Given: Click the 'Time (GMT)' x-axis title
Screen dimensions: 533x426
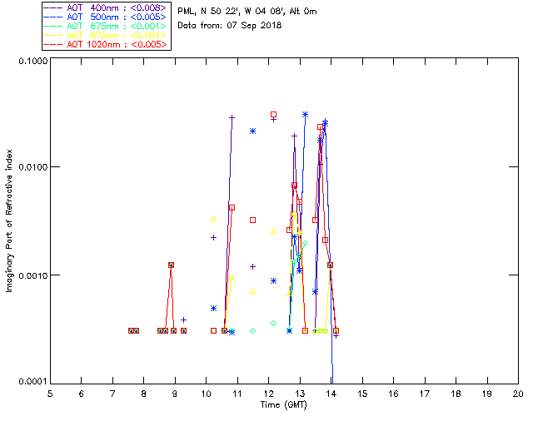Looking at the screenshot, I should [283, 405].
